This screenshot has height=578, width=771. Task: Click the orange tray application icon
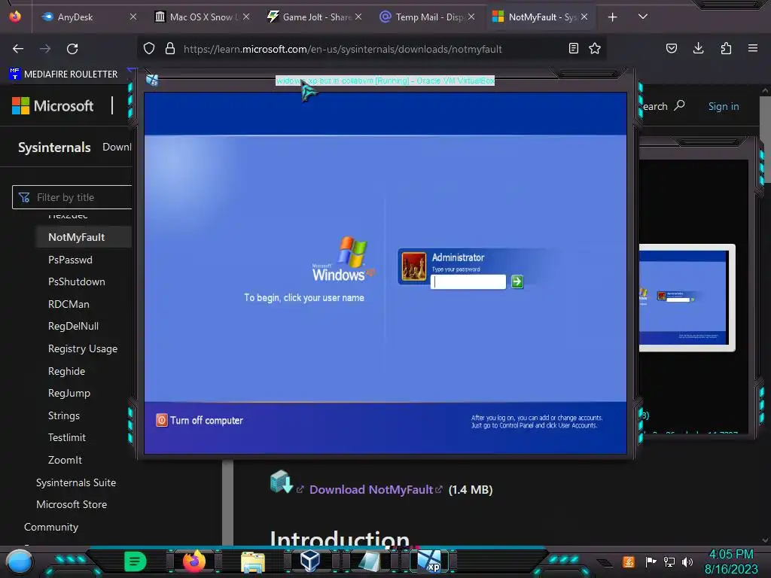click(629, 561)
